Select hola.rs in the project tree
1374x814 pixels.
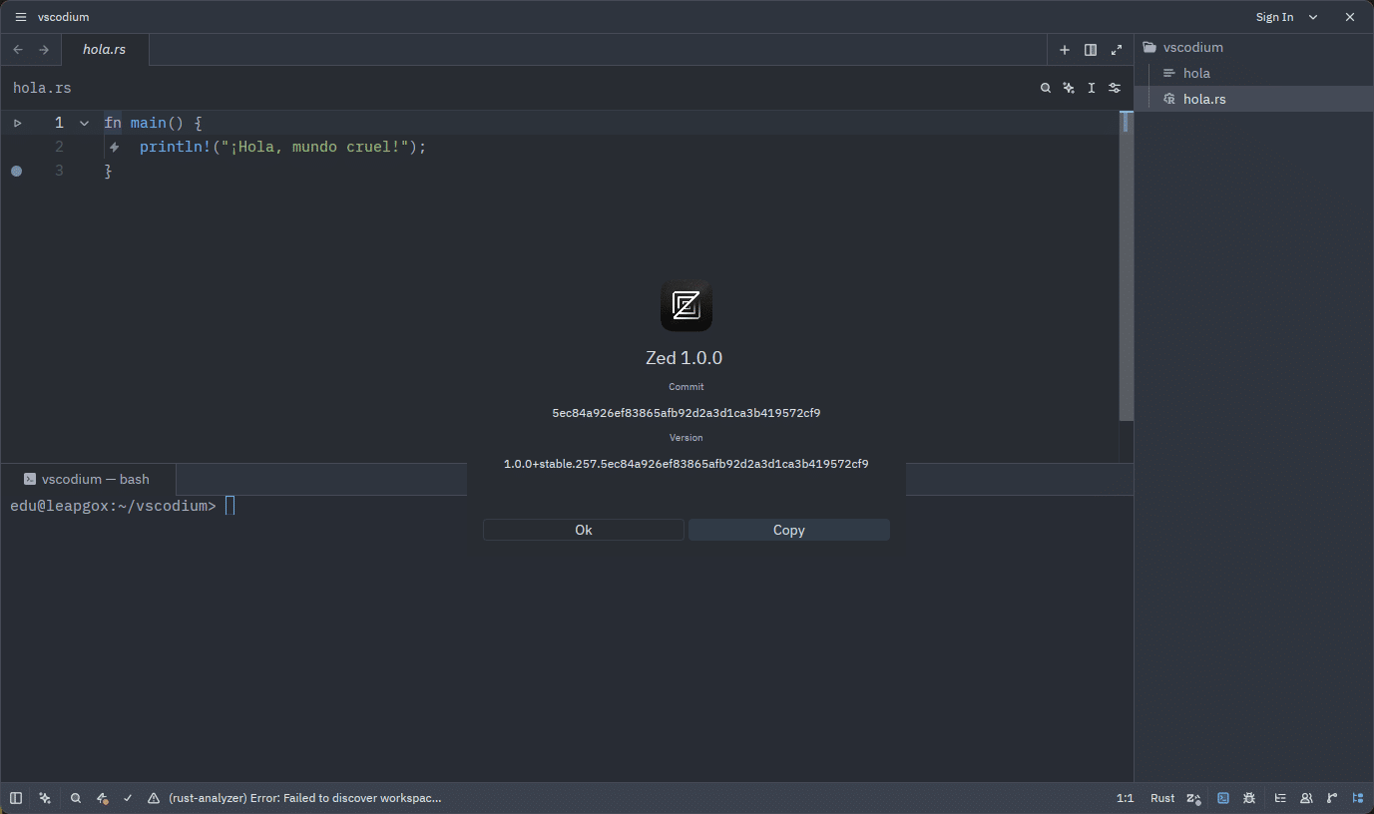(x=1254, y=99)
